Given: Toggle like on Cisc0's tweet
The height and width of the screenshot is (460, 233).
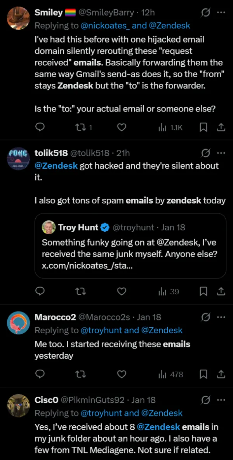Looking at the screenshot, I should click(x=122, y=458).
